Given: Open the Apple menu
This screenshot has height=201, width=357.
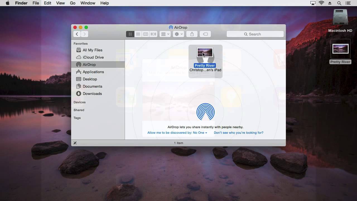Looking at the screenshot, I should tap(8, 3).
